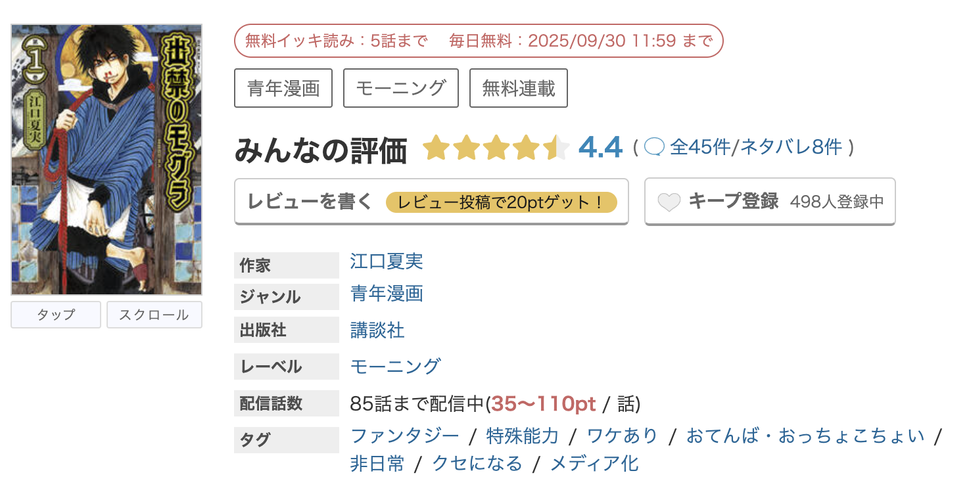Click レビューを書く to write a review
This screenshot has width=969, height=494.
click(x=309, y=201)
